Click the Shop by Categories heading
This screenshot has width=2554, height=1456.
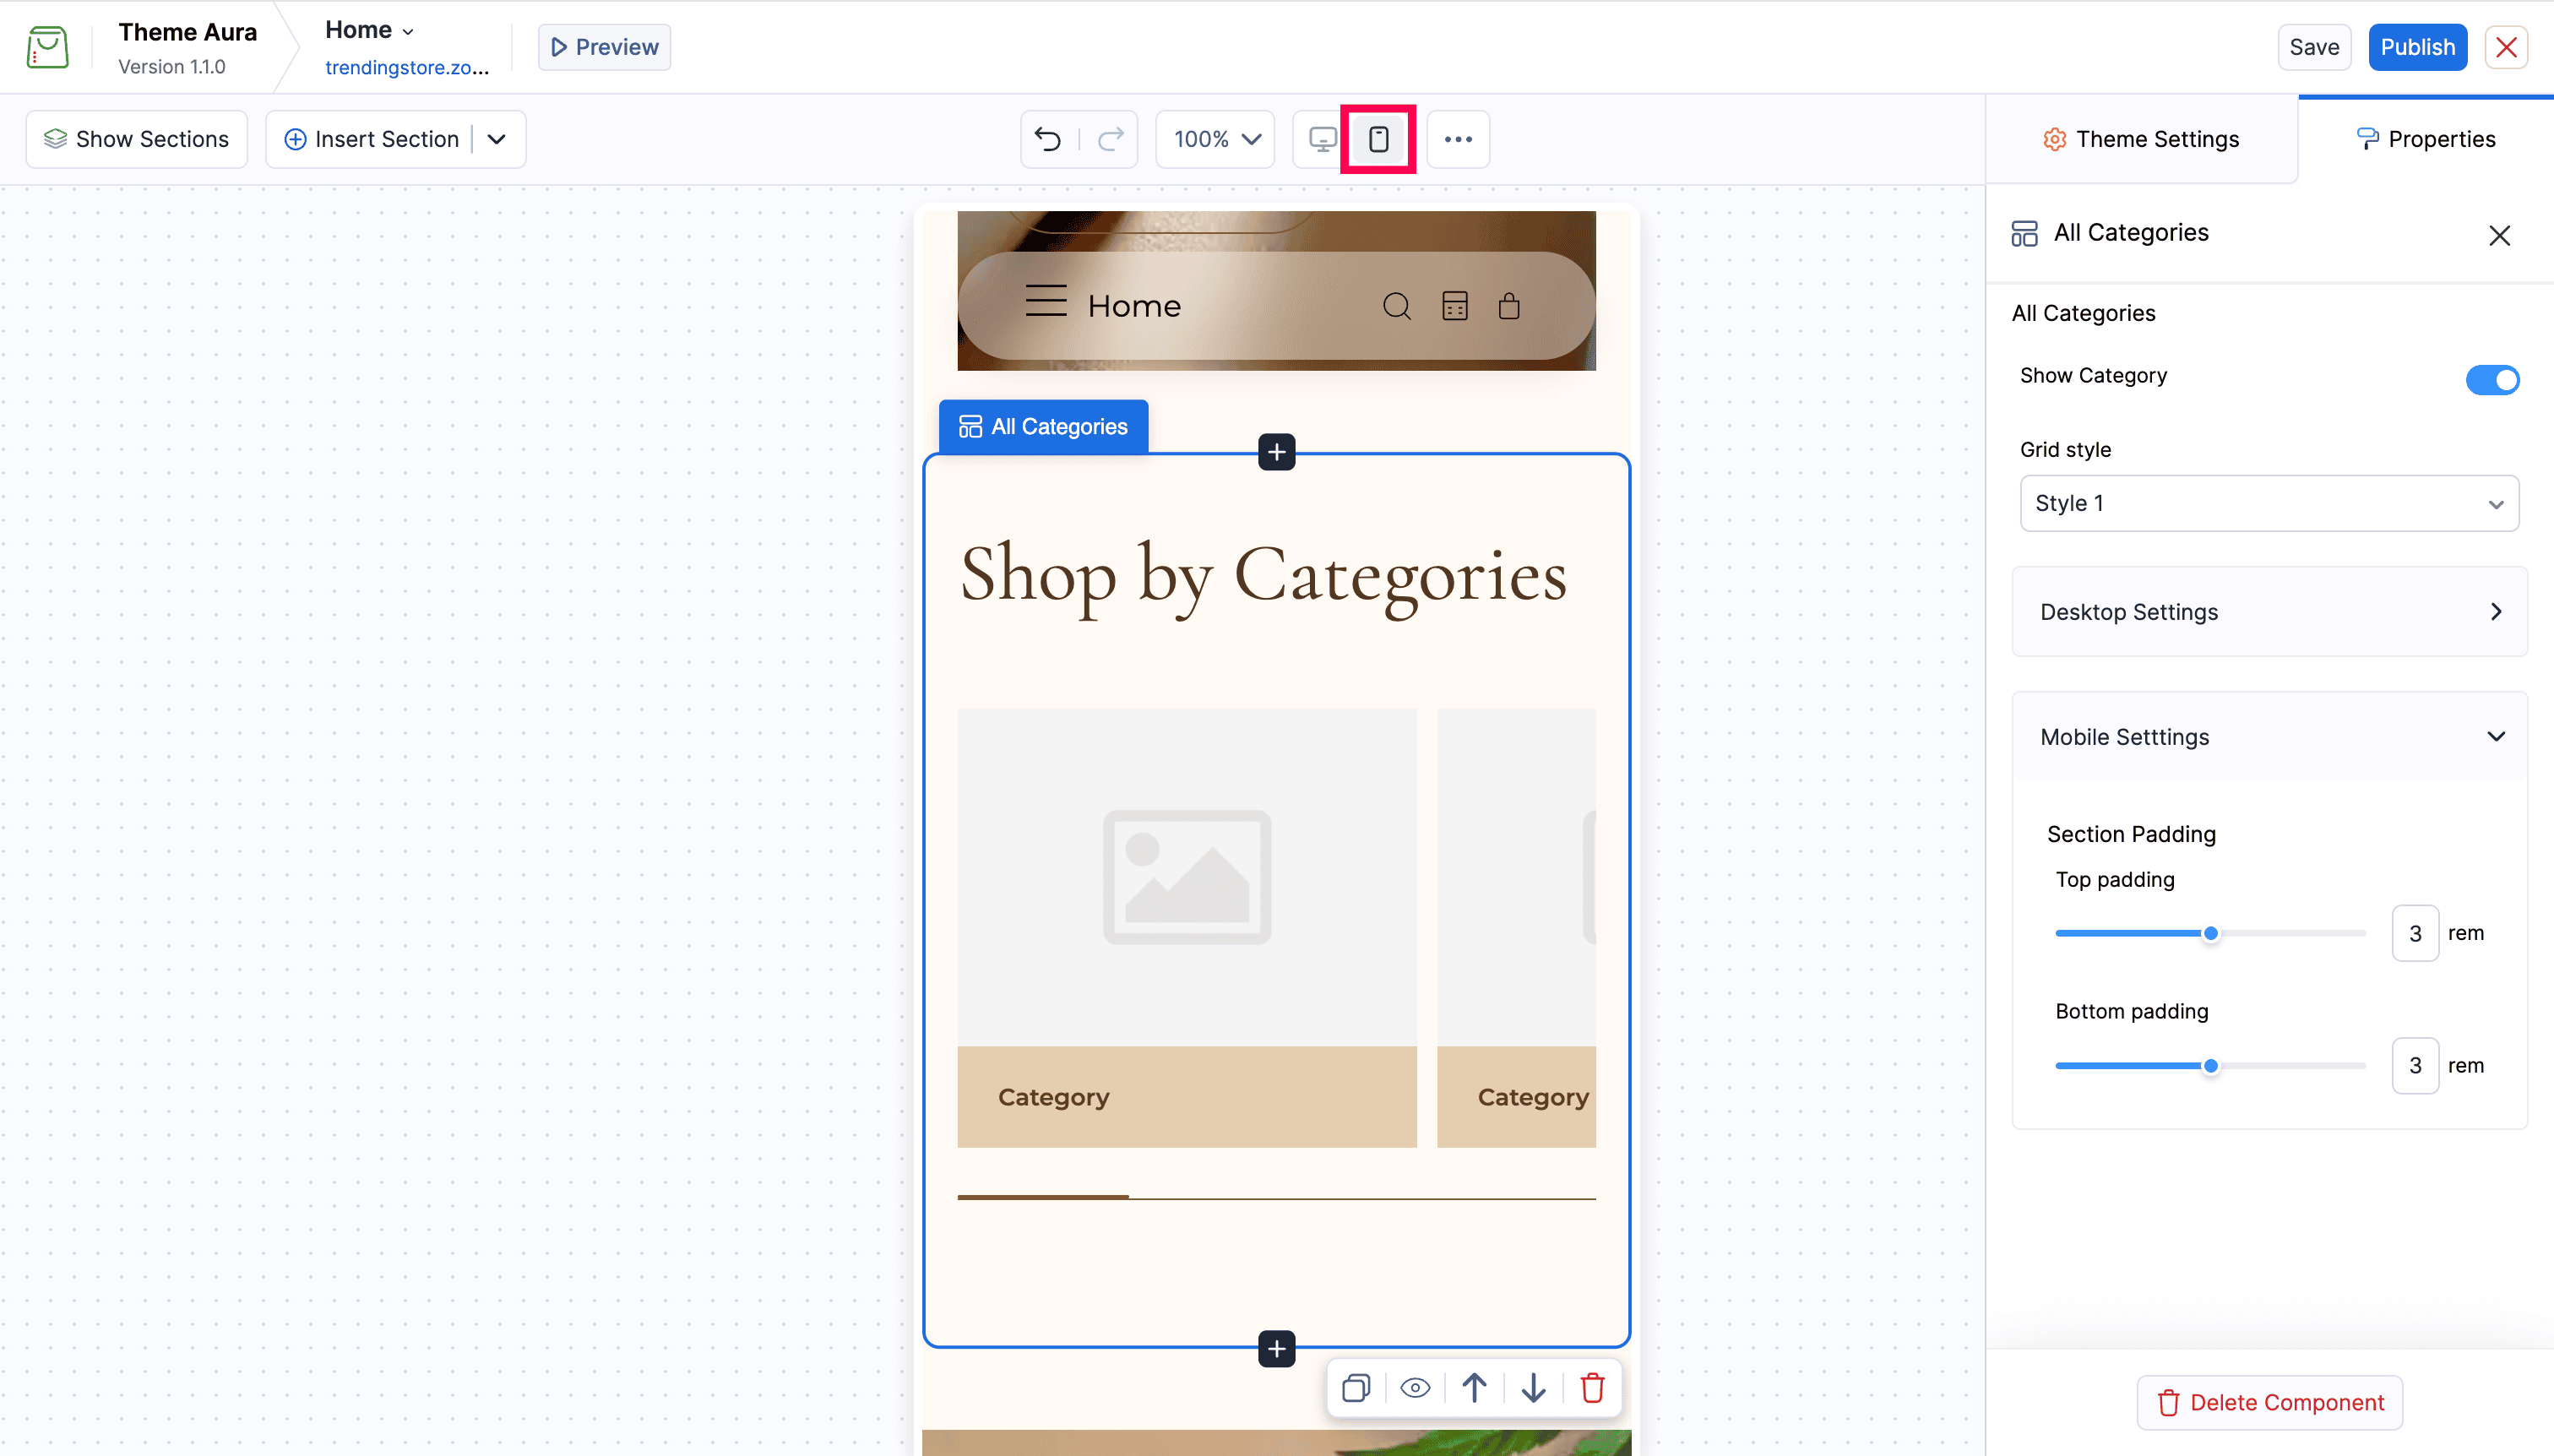pyautogui.click(x=1263, y=578)
